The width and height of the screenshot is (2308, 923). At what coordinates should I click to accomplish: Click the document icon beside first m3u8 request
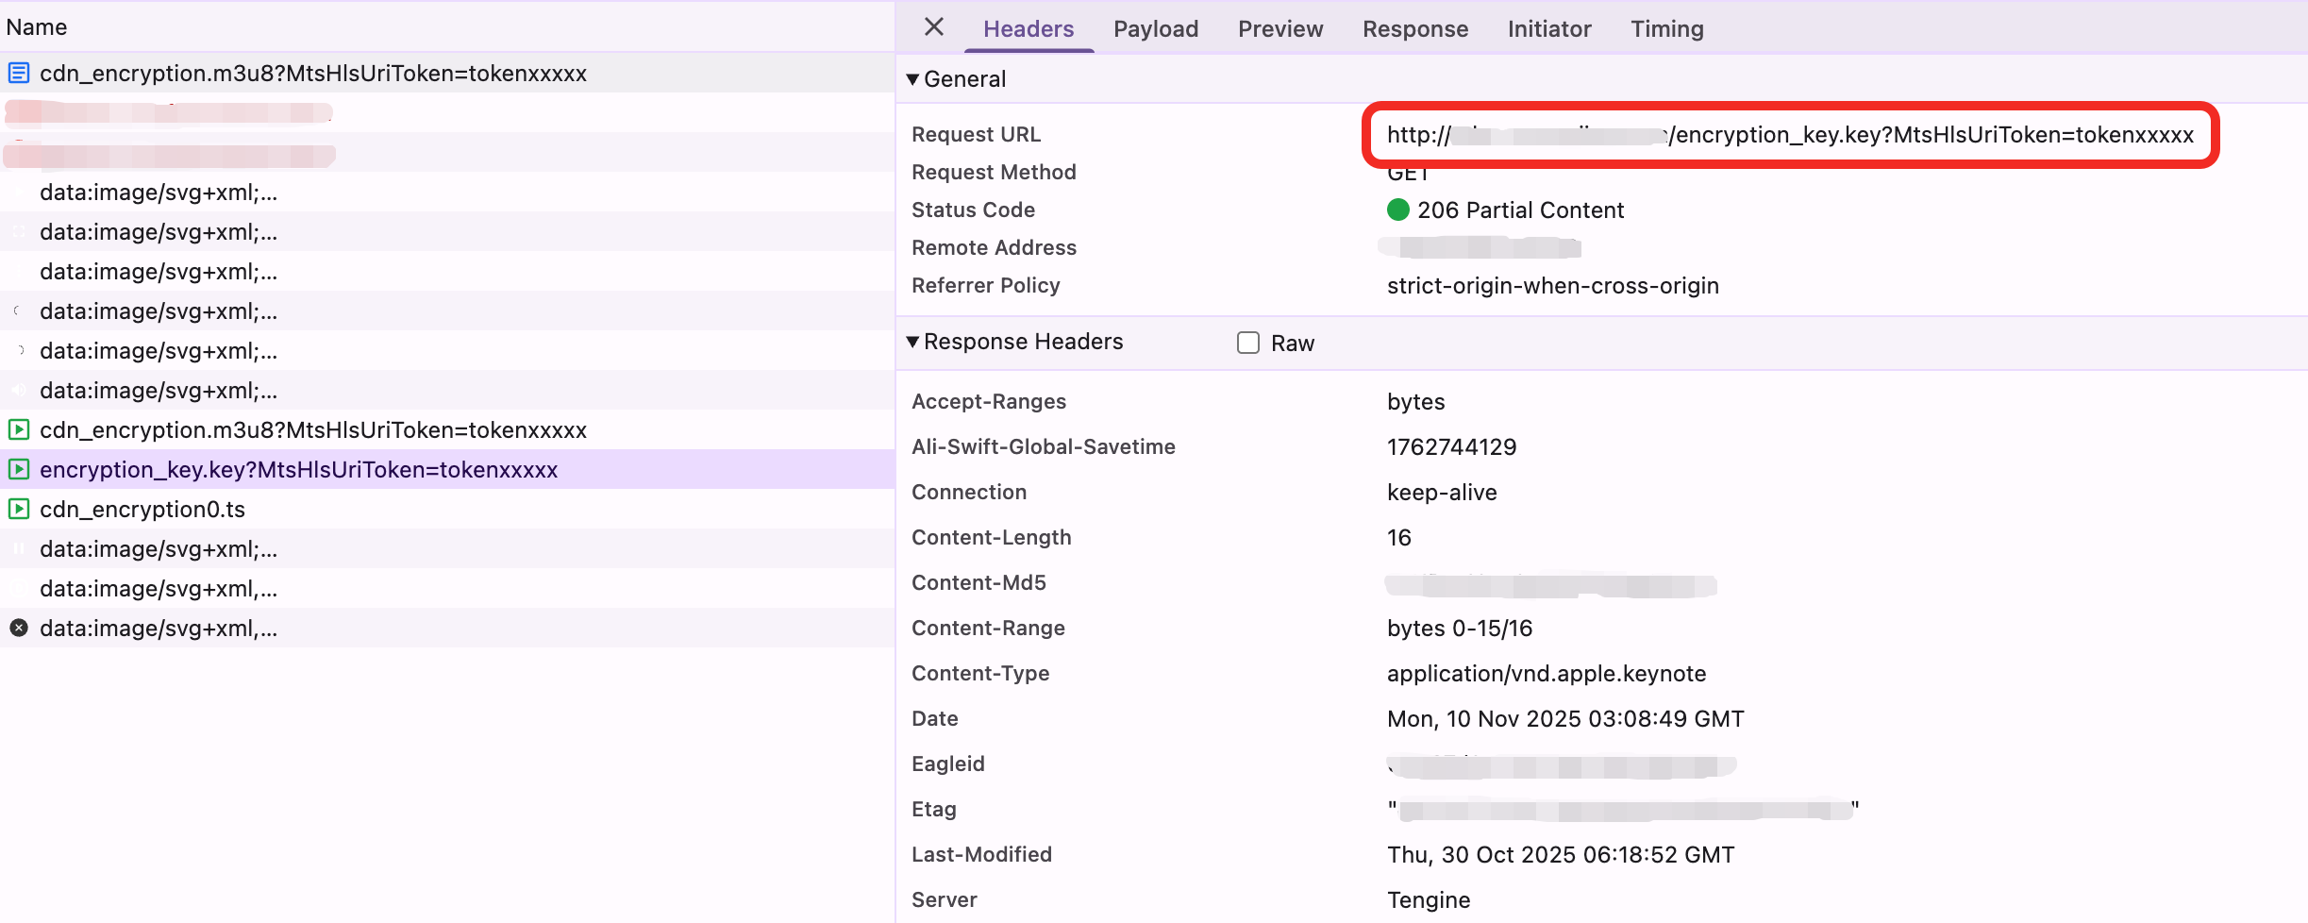(19, 73)
